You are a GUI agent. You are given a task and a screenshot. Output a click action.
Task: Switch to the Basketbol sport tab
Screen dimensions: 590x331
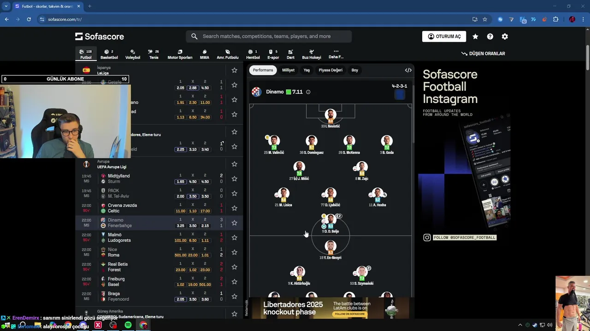[x=109, y=54]
